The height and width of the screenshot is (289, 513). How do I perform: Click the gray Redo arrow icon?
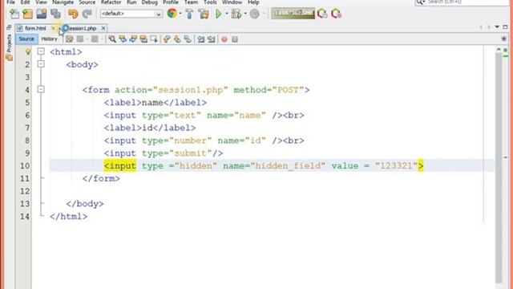coord(87,14)
